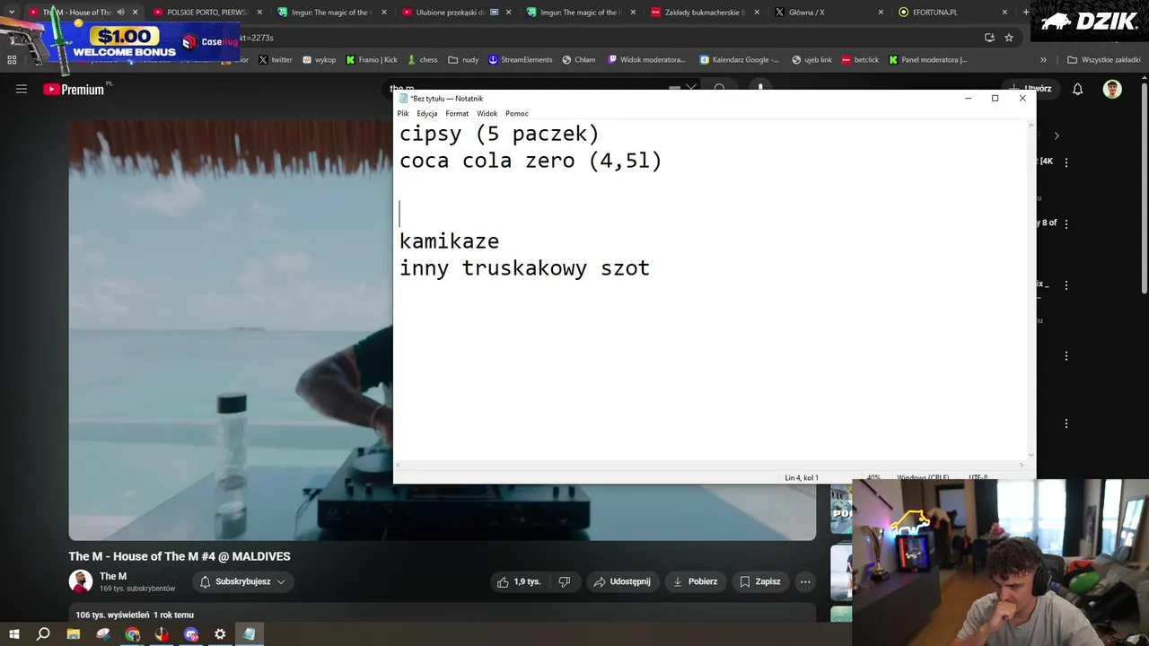Image resolution: width=1149 pixels, height=646 pixels.
Task: Open options menu for '8 of' suggested video
Action: click(x=1066, y=223)
